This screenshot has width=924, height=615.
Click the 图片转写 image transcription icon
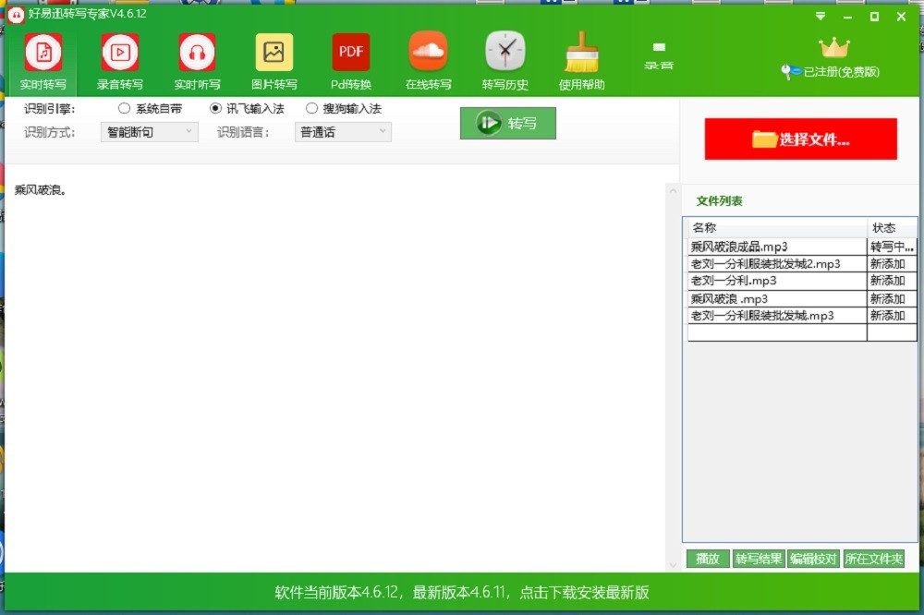pyautogui.click(x=274, y=54)
